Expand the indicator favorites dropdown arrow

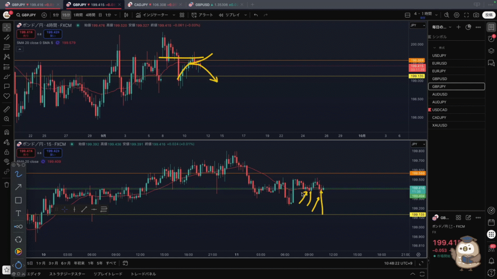tap(174, 15)
